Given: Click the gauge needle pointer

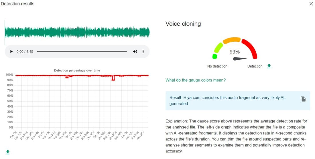Looking at the screenshot, I should point(240,59).
